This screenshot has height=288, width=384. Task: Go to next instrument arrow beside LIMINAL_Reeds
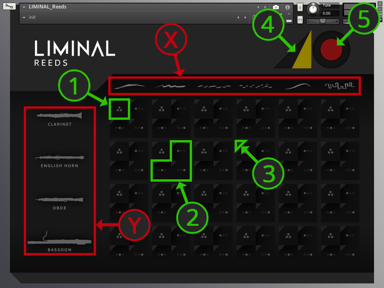click(265, 7)
